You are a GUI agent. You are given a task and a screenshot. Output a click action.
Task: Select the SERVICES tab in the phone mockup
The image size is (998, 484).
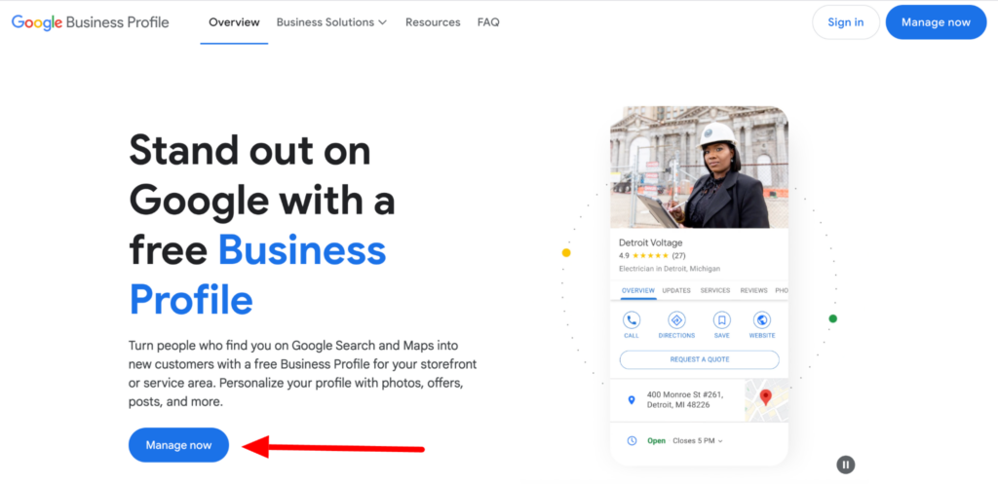click(714, 290)
